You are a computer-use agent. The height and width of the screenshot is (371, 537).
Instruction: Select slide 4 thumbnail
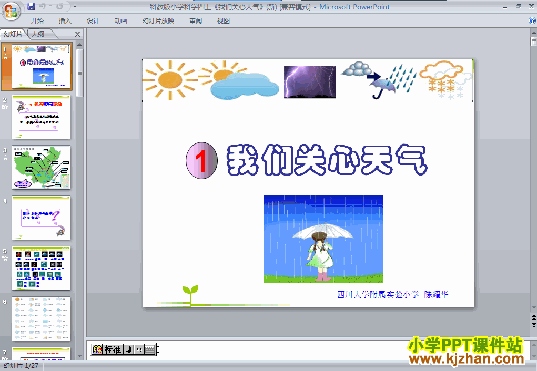point(41,218)
